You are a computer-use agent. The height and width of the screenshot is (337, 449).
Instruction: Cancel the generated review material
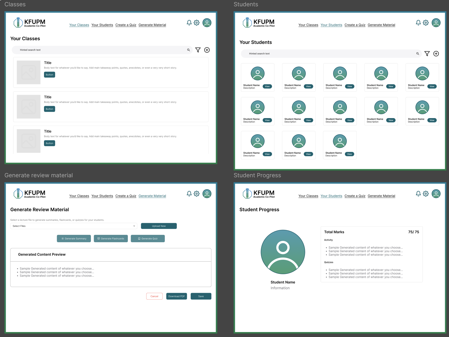pos(154,296)
